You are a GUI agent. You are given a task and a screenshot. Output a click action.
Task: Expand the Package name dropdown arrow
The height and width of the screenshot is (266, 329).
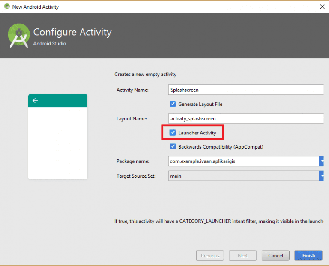[x=321, y=161]
